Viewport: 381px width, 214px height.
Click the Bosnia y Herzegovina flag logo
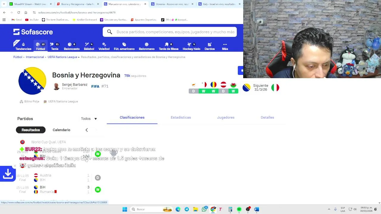click(32, 81)
